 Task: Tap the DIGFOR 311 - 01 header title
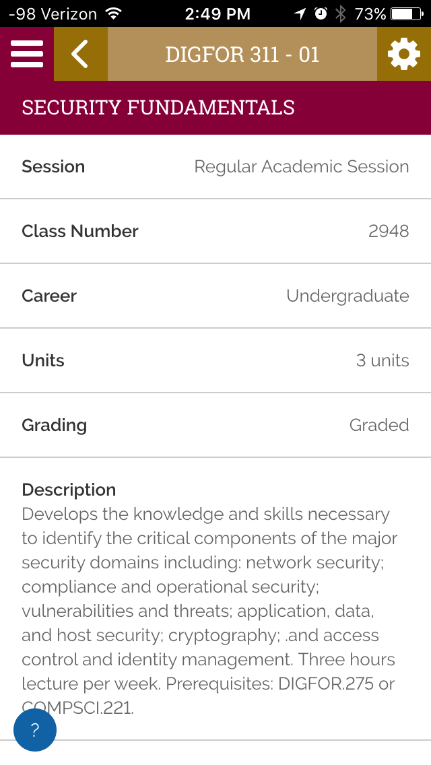[x=242, y=54]
